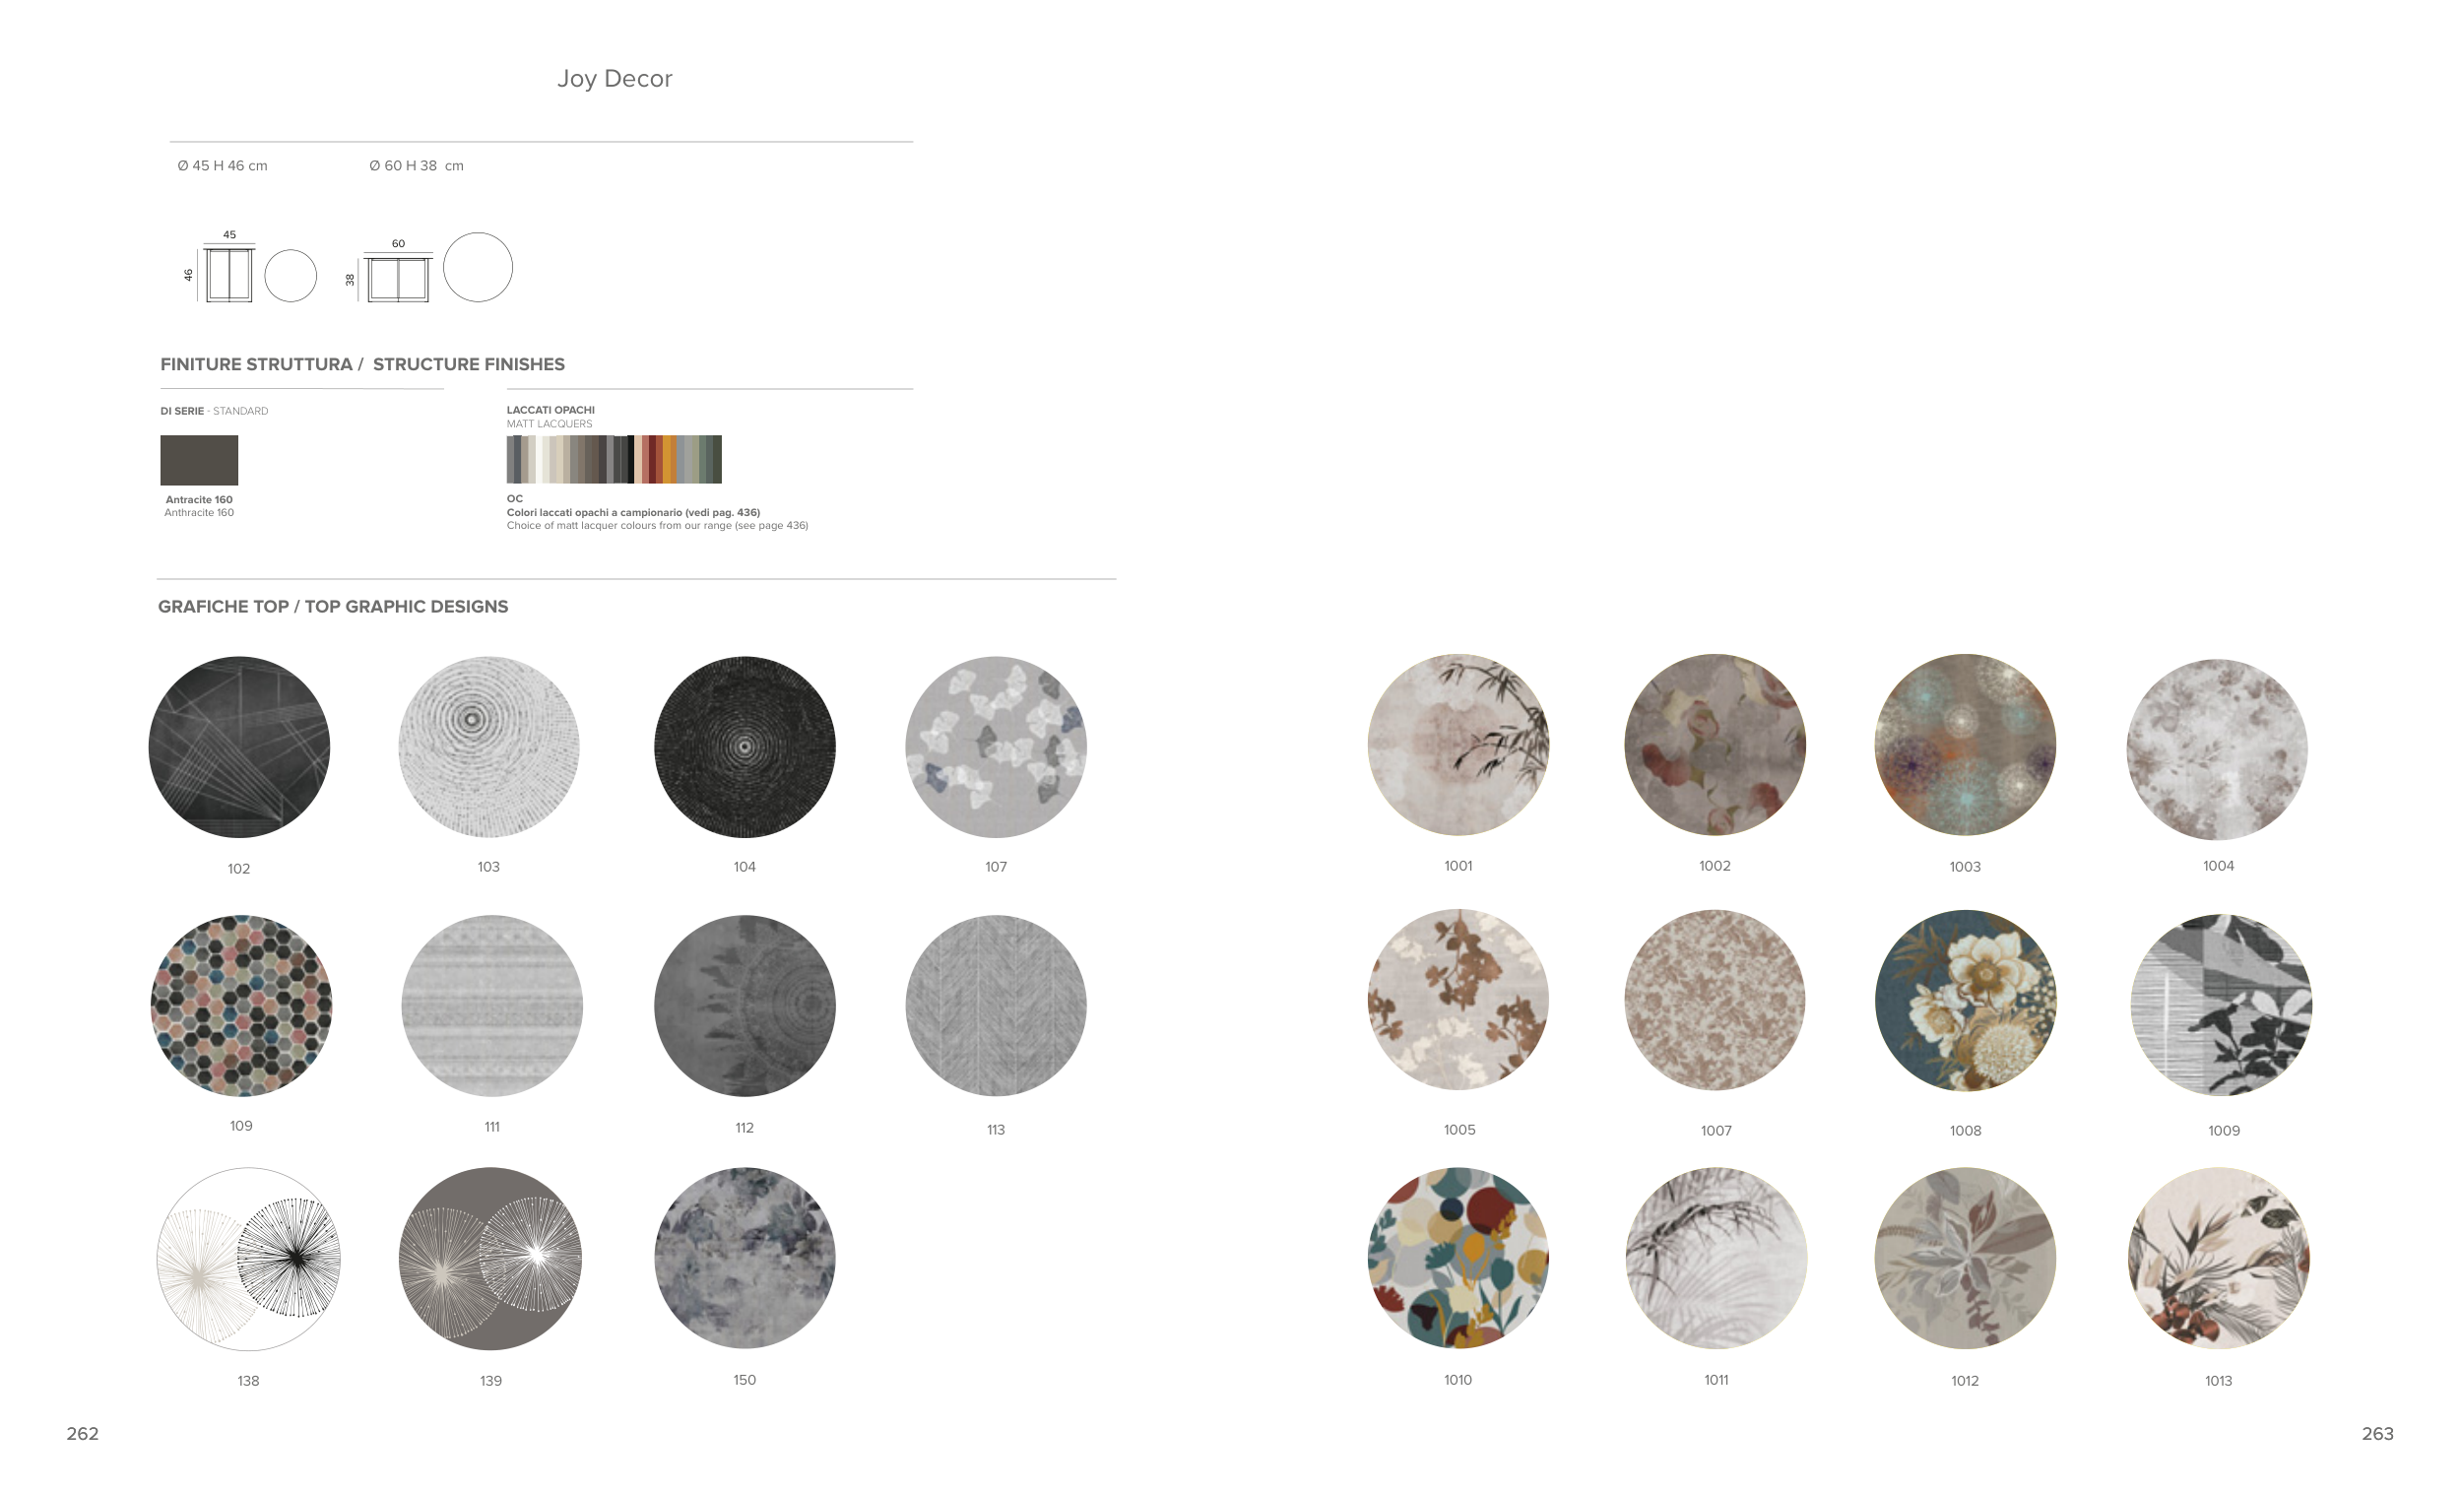Select the ginkgo leaf design 107

click(996, 746)
